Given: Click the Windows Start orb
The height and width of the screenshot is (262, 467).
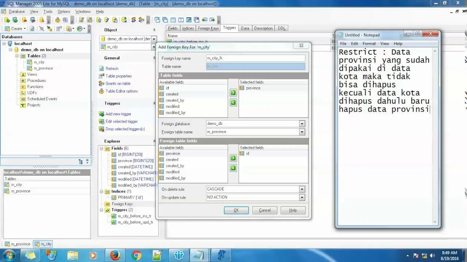Looking at the screenshot, I should pos(9,255).
